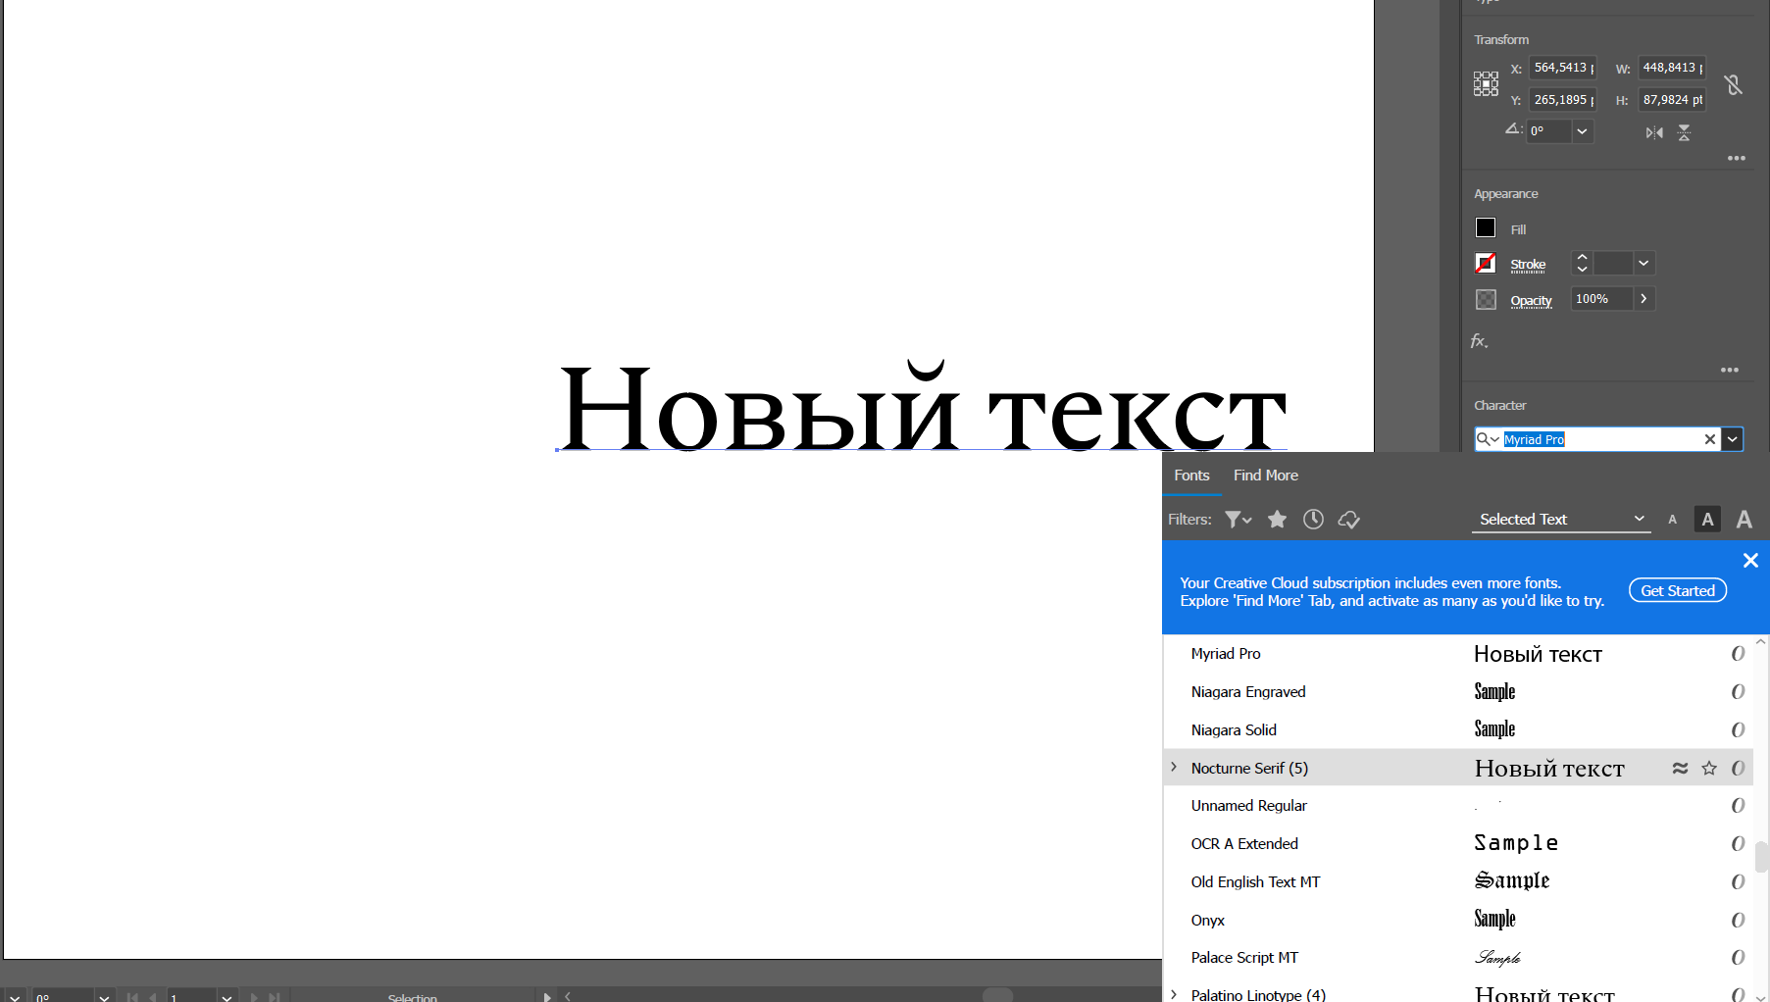Open the fx effects menu
Viewport: 1770px width, 1002px height.
point(1478,341)
